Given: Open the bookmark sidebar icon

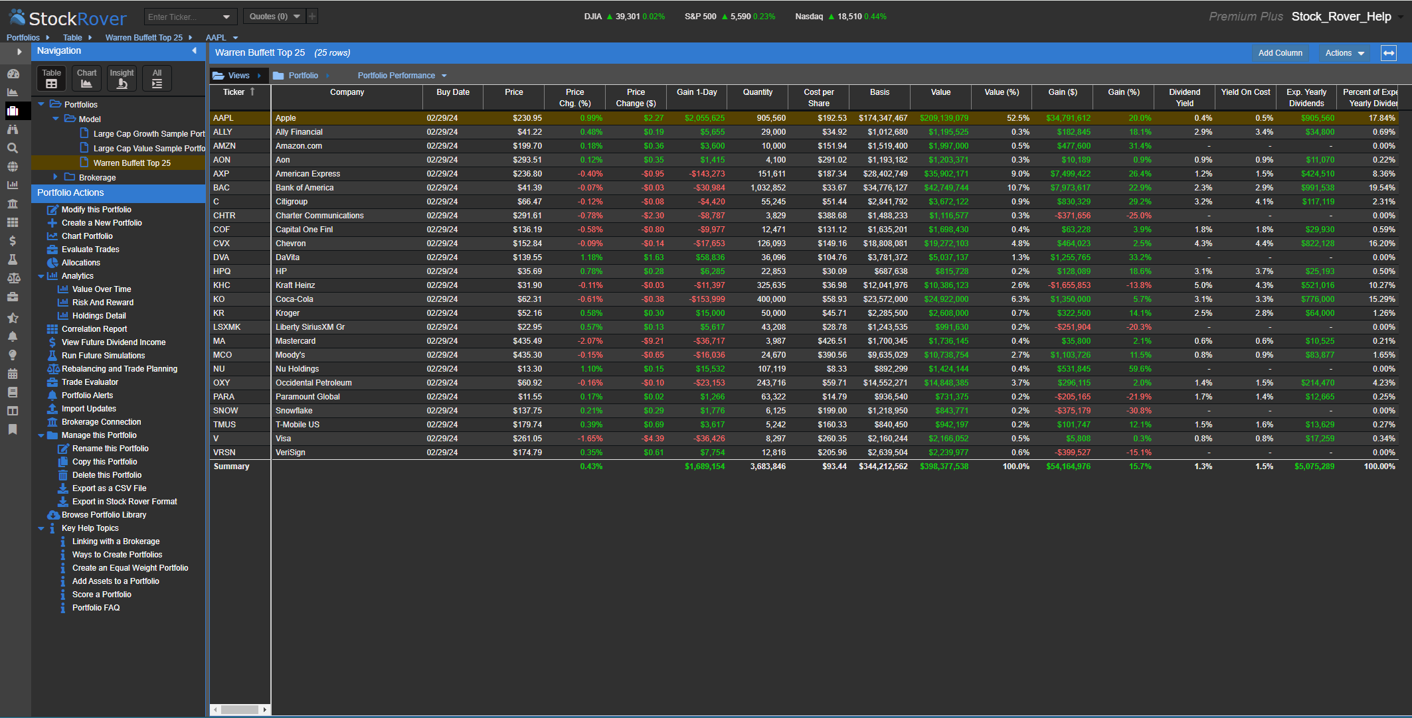Looking at the screenshot, I should point(13,429).
